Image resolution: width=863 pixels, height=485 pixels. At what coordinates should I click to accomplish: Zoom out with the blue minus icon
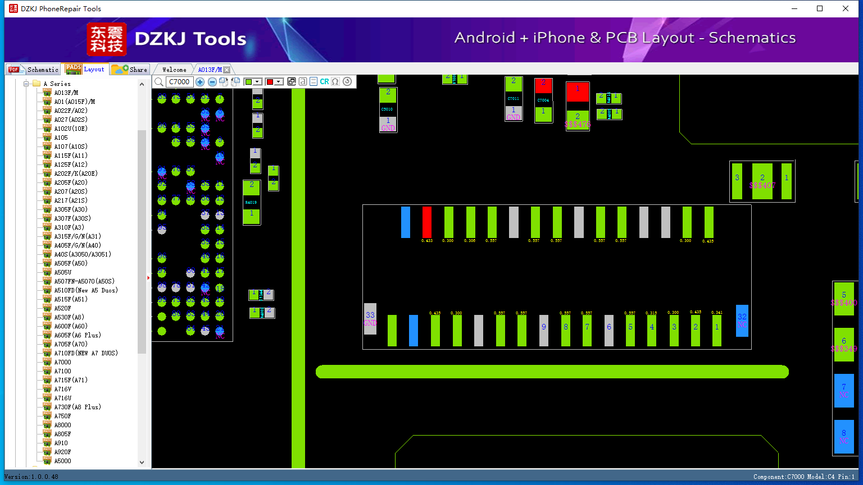coord(212,82)
